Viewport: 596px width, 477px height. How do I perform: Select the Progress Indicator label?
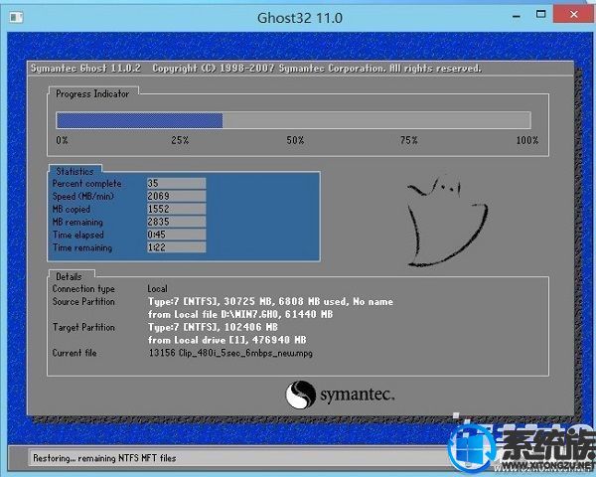(x=92, y=93)
